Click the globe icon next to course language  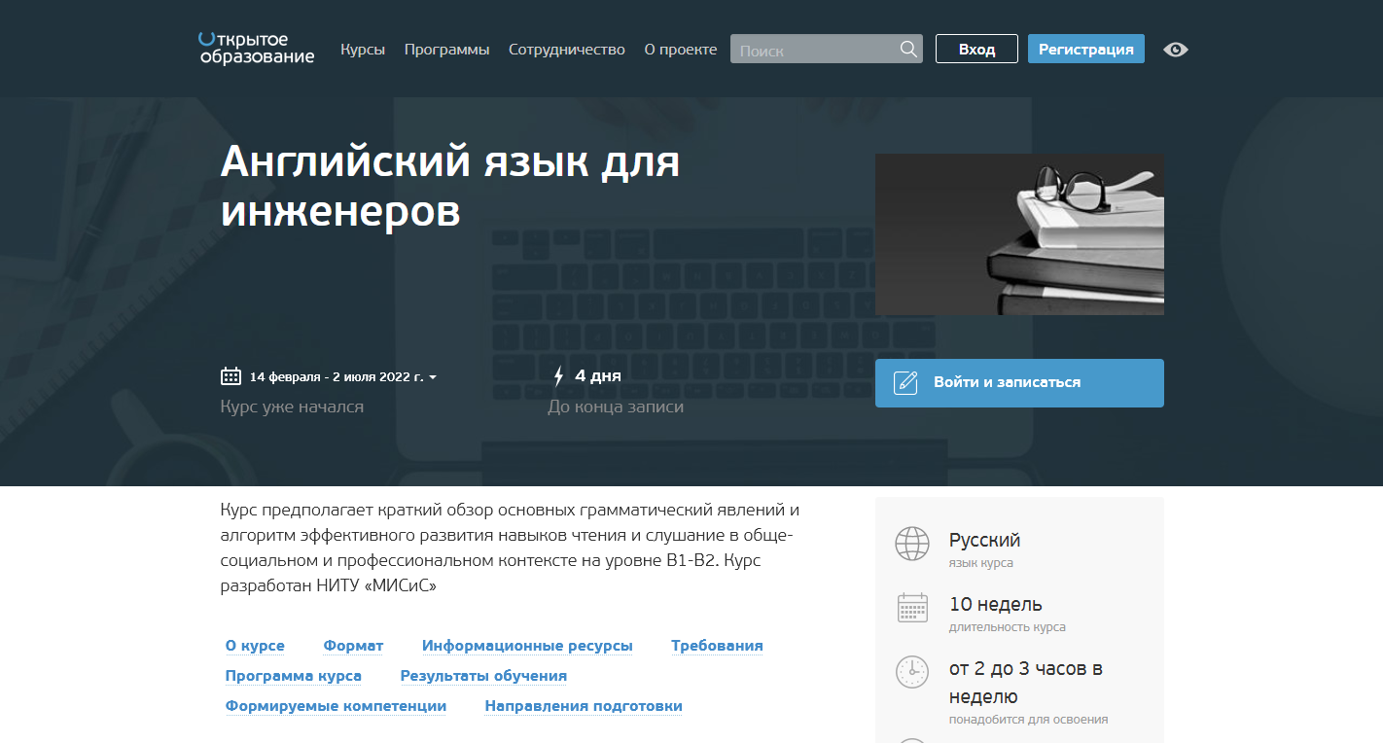(912, 544)
